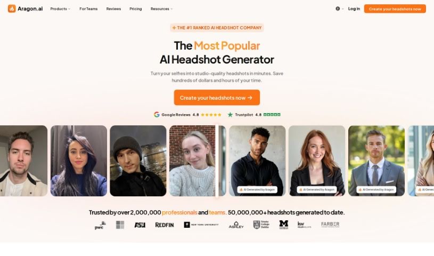
Task: Expand the Products dropdown menu
Action: [x=60, y=9]
